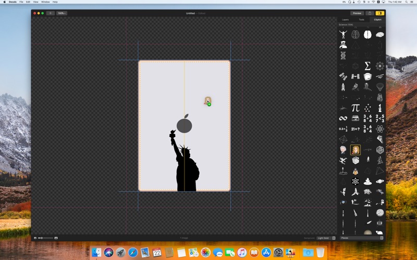Expand the Places category dropdown
The width and height of the screenshot is (417, 260).
[361, 238]
